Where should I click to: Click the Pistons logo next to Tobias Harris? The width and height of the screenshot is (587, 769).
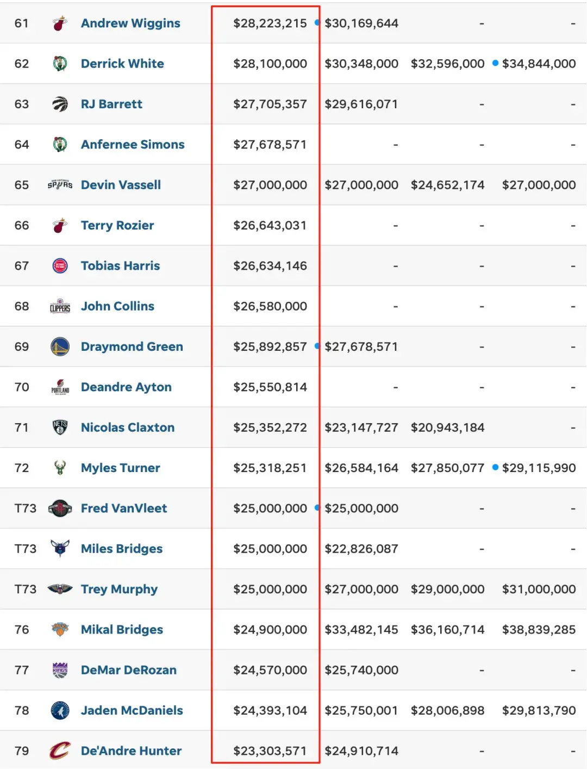coord(60,266)
